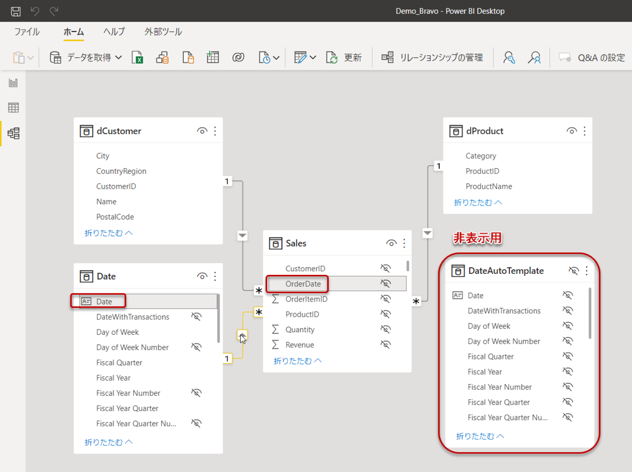Screen dimensions: 632x472
Task: Open the Dataverse spiral icon
Action: 238,58
